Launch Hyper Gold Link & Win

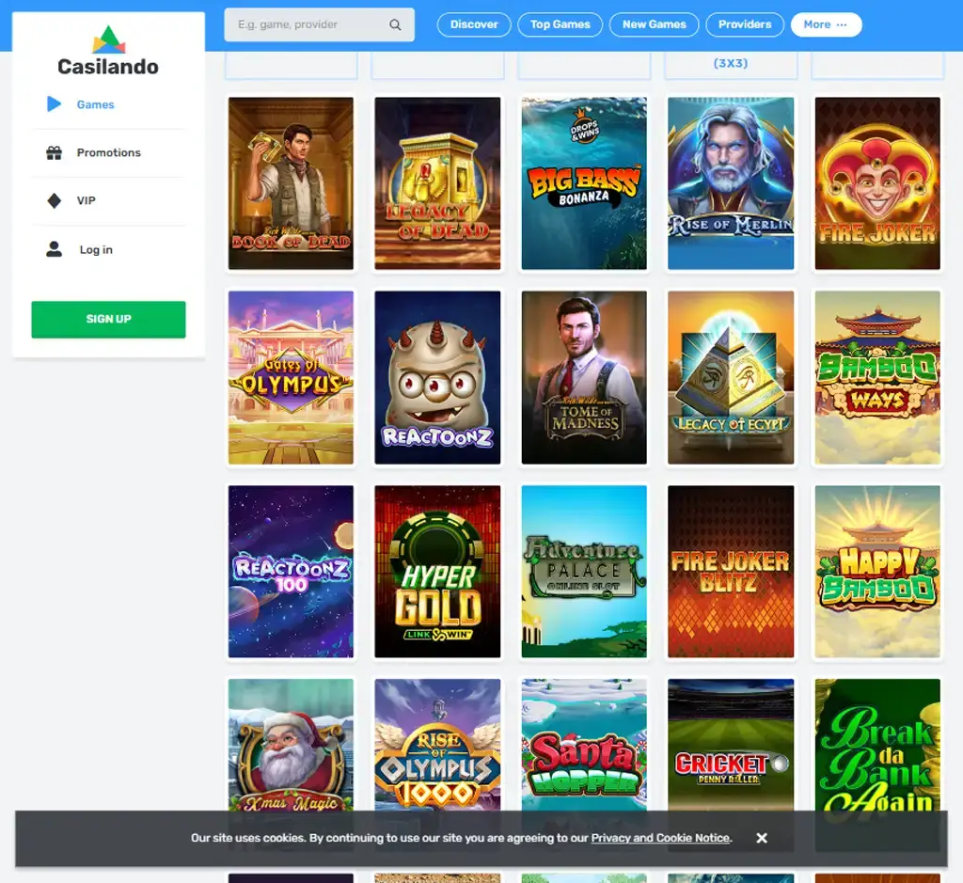tap(437, 572)
